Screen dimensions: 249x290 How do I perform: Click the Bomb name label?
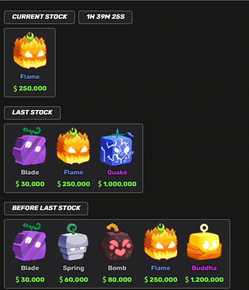coord(117,268)
